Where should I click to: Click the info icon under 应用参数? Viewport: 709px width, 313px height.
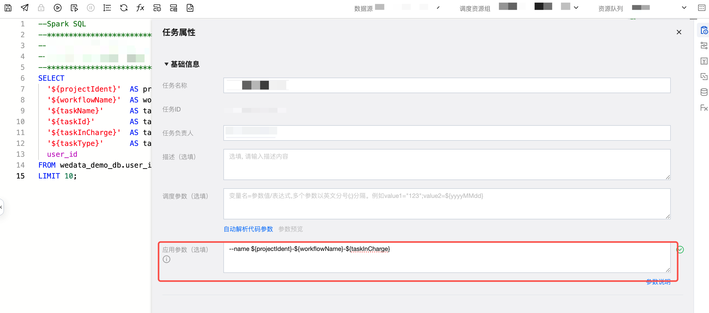click(167, 259)
